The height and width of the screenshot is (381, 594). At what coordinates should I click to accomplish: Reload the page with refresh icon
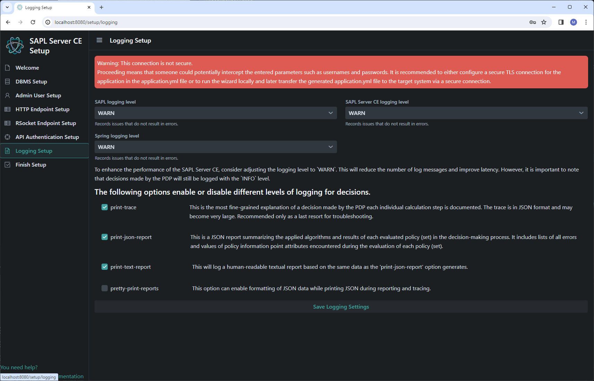[33, 22]
